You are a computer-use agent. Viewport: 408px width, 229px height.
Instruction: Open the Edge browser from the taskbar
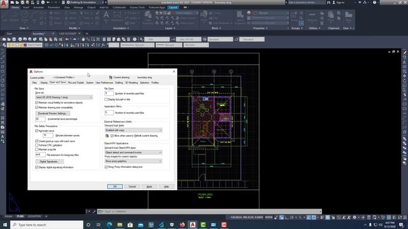coord(109,225)
